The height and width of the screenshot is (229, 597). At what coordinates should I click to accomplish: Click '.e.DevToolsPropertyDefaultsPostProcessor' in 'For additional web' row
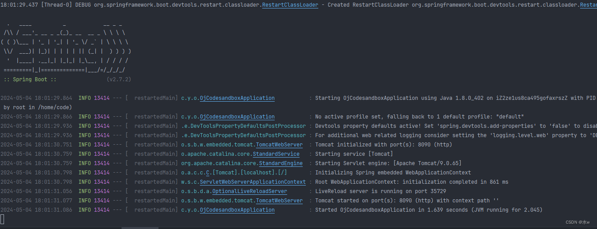click(x=244, y=135)
